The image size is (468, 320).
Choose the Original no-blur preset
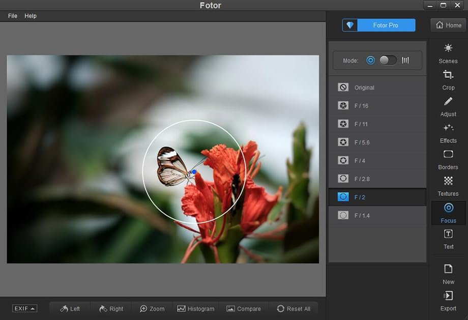click(x=377, y=88)
